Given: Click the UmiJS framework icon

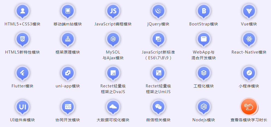Looking at the screenshot, I should 158,73.
